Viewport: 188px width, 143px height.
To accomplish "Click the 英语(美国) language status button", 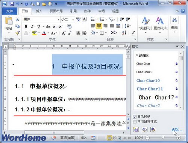I will pyautogui.click(x=68, y=138).
